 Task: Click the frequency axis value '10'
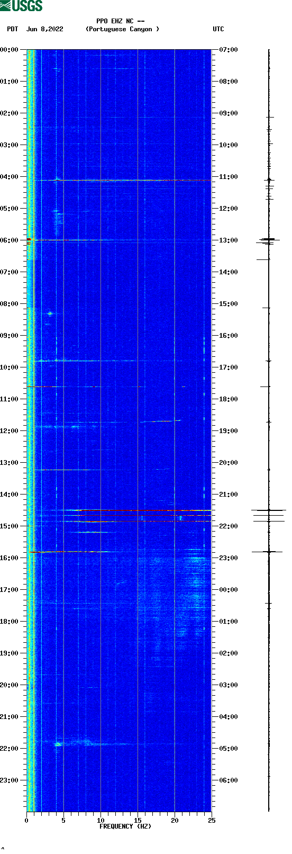[x=101, y=821]
